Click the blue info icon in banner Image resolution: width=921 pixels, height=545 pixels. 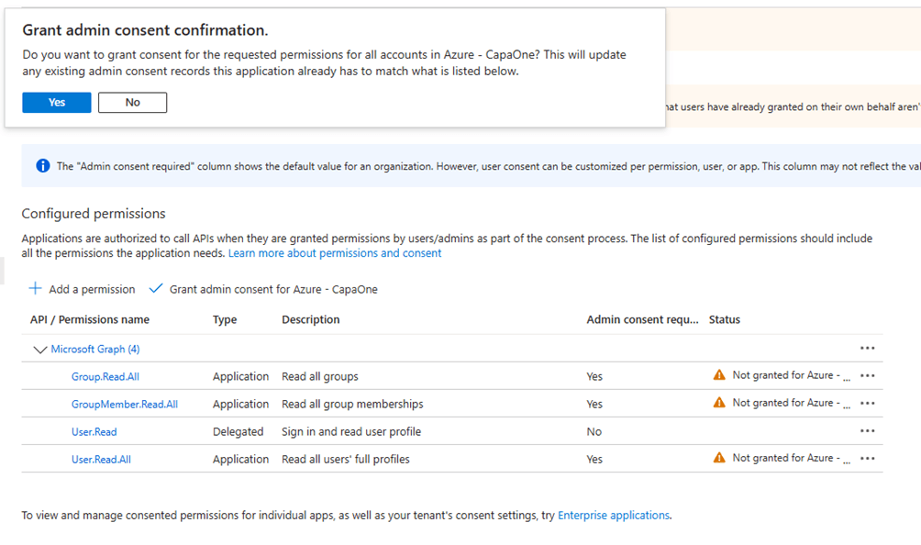tap(43, 166)
